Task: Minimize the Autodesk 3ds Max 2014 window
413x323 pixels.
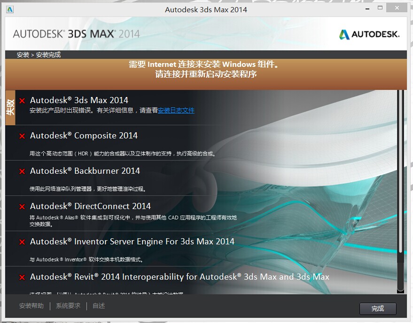Action: 367,8
